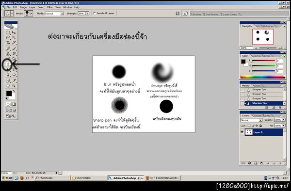Open CS2 Portable taskbar window
Screen dimensions: 291x191
pos(89,178)
